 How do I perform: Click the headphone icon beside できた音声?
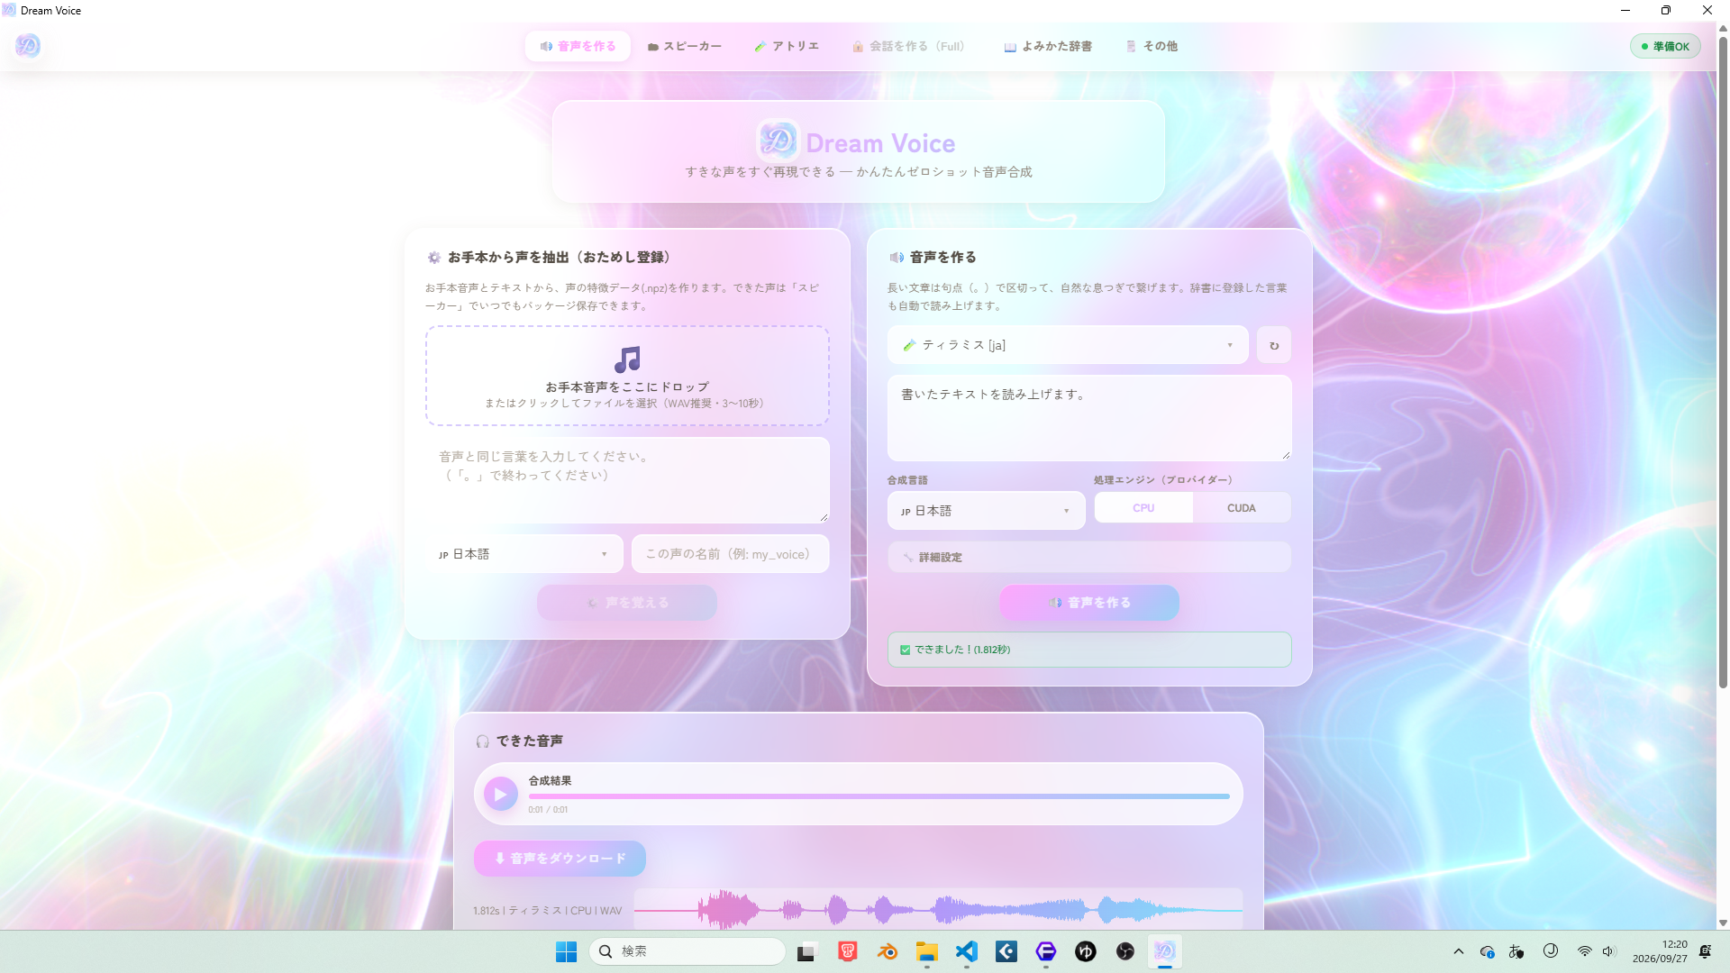coord(483,741)
